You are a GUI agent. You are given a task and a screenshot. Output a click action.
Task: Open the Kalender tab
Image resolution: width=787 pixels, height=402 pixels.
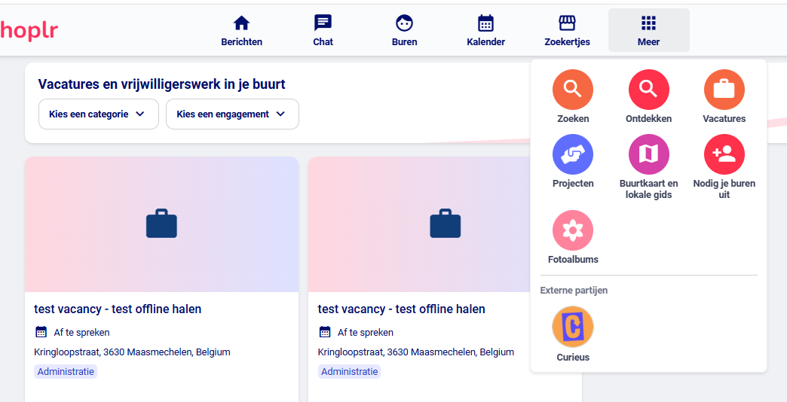(485, 30)
